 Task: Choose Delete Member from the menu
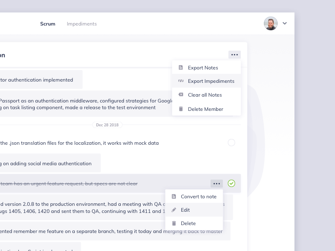point(206,109)
